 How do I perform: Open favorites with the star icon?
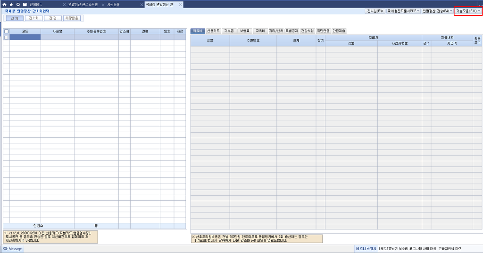pyautogui.click(x=11, y=4)
